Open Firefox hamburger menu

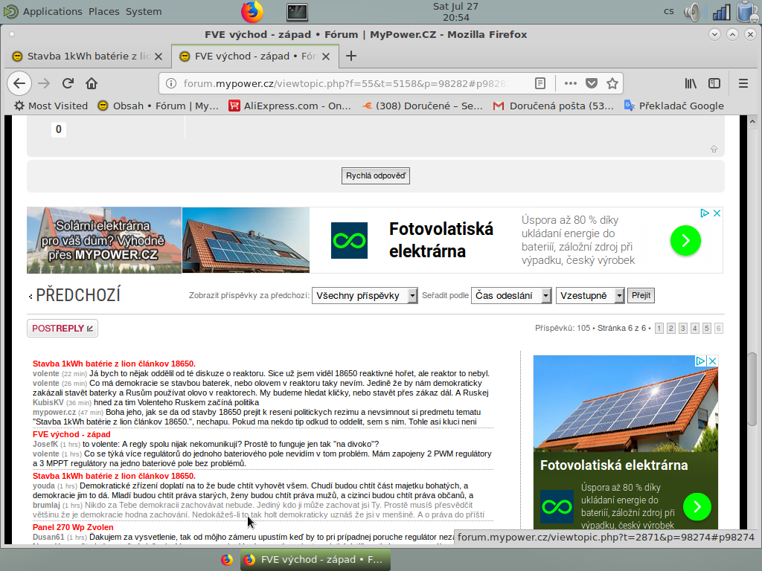click(743, 83)
